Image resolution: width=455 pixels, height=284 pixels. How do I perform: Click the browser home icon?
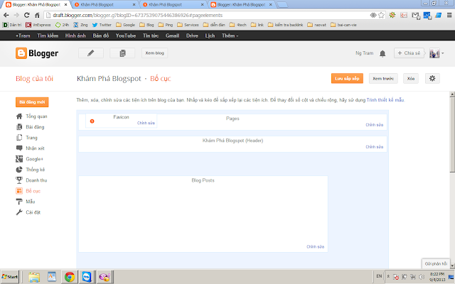pos(37,15)
